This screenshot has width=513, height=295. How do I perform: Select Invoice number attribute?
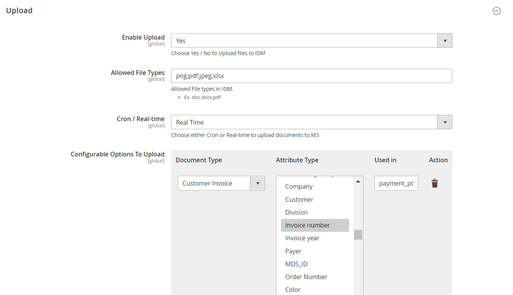pyautogui.click(x=315, y=225)
